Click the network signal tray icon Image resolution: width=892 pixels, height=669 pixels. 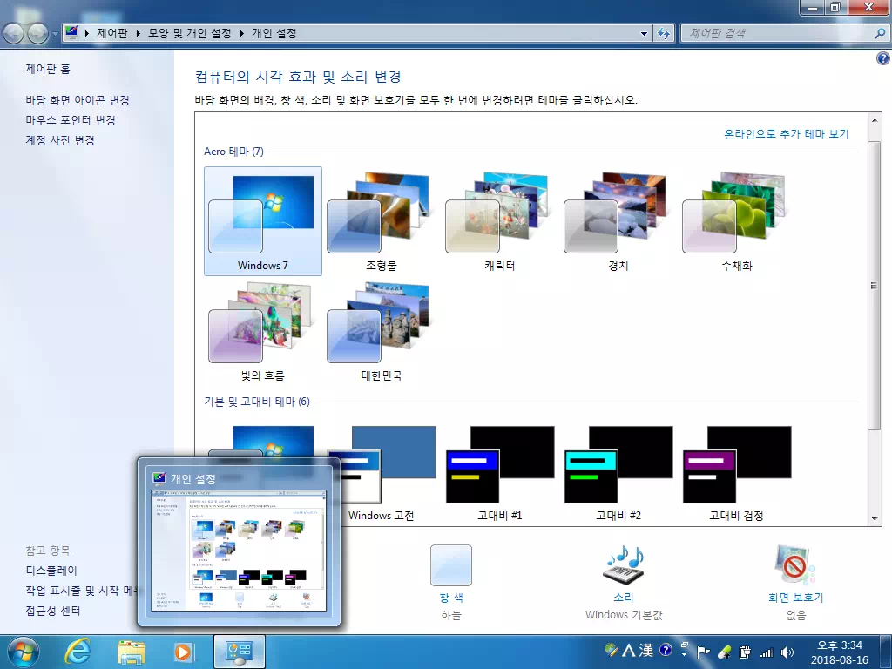coord(767,652)
